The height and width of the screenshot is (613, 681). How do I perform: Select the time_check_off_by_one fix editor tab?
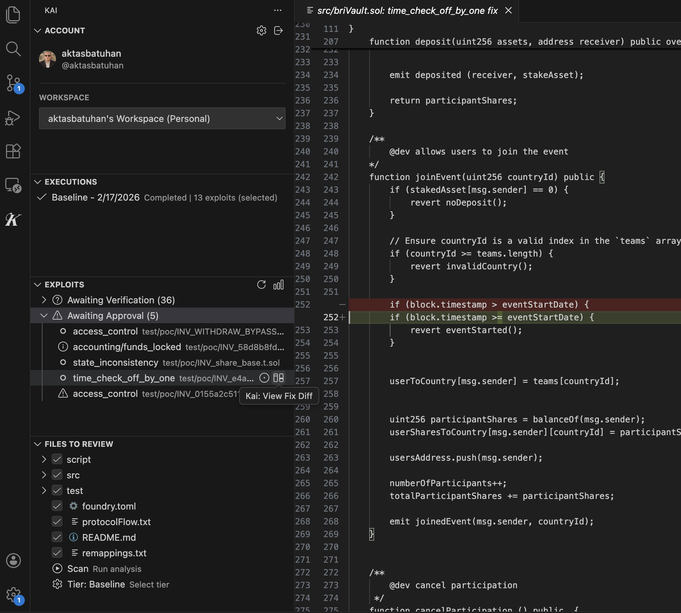pos(407,11)
